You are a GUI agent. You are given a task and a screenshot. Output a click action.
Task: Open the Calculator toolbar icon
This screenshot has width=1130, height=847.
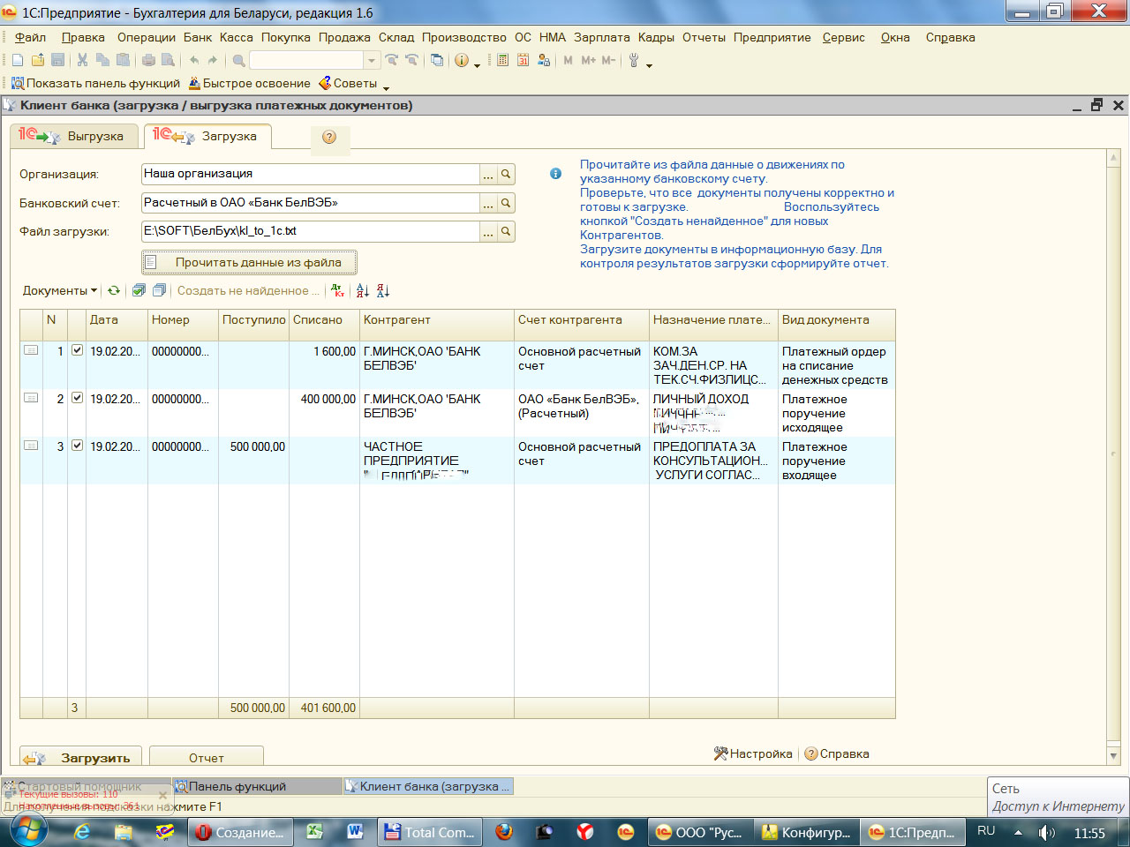tap(503, 60)
